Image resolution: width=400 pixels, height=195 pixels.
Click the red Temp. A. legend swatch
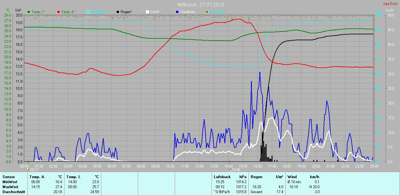[58, 12]
